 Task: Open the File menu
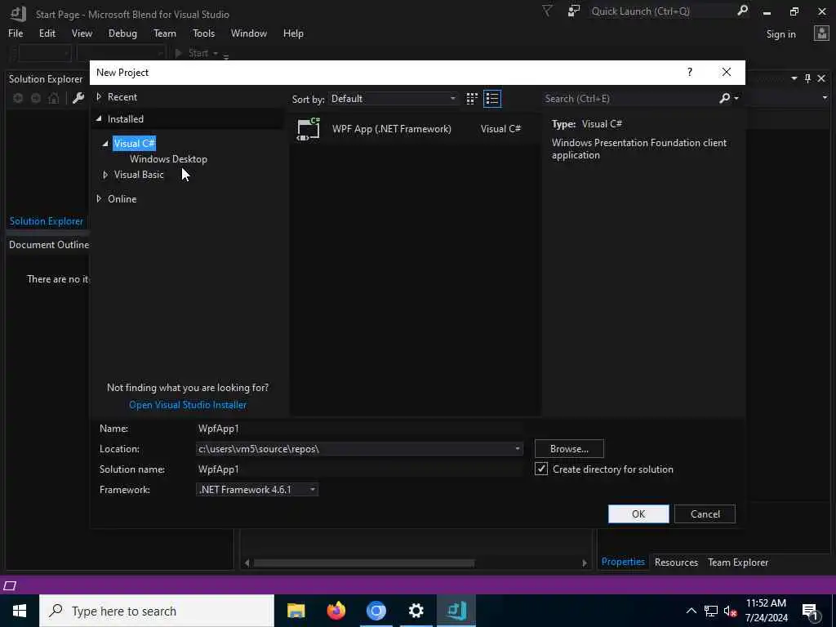(16, 33)
